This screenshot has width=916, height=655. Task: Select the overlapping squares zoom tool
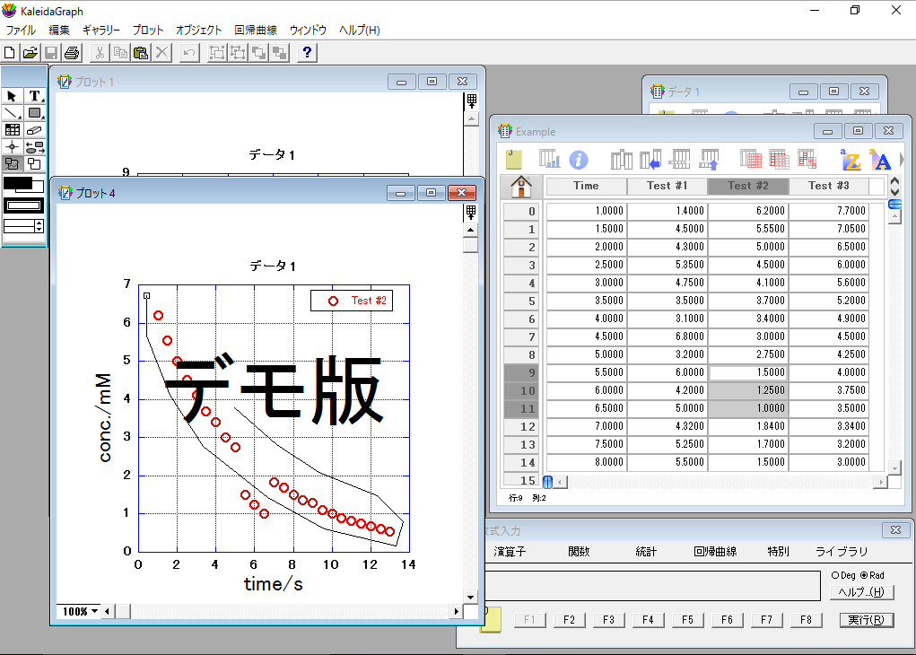(34, 163)
